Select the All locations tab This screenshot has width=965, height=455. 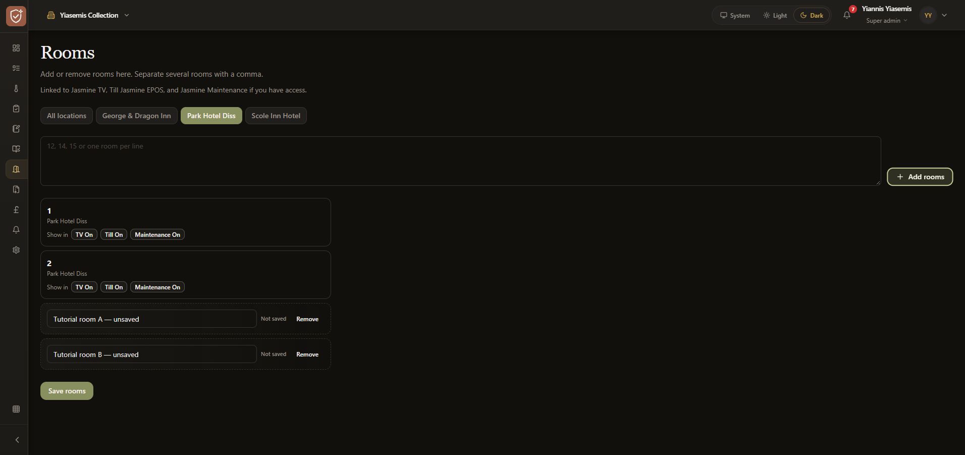click(67, 116)
